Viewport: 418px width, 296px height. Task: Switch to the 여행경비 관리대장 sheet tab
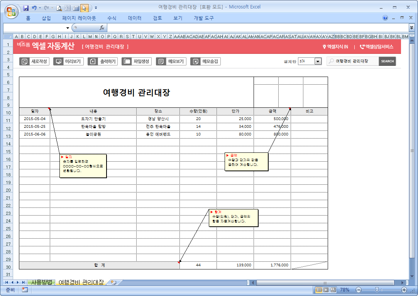point(81,283)
